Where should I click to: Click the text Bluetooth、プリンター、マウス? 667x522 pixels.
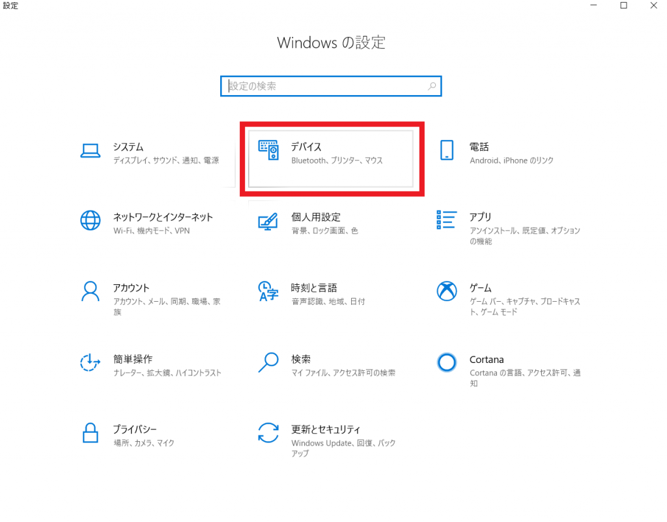(337, 160)
